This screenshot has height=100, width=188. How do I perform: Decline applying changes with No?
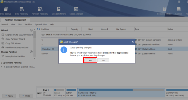coord(103,60)
